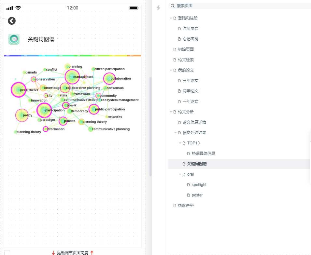Collapse the 我的论文 tree node
The height and width of the screenshot is (255, 311).
(x=171, y=70)
